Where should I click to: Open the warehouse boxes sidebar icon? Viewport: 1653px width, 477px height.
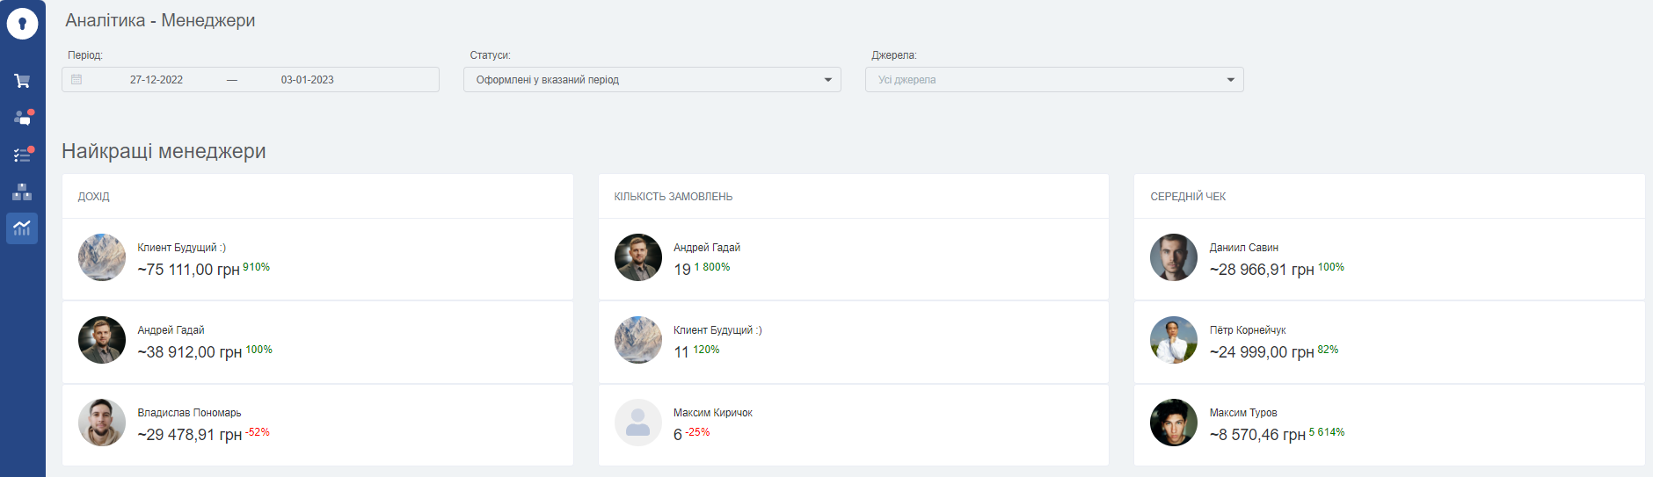tap(22, 192)
